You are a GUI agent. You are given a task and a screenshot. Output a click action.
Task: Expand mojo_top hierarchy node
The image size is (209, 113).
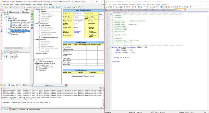point(7,32)
